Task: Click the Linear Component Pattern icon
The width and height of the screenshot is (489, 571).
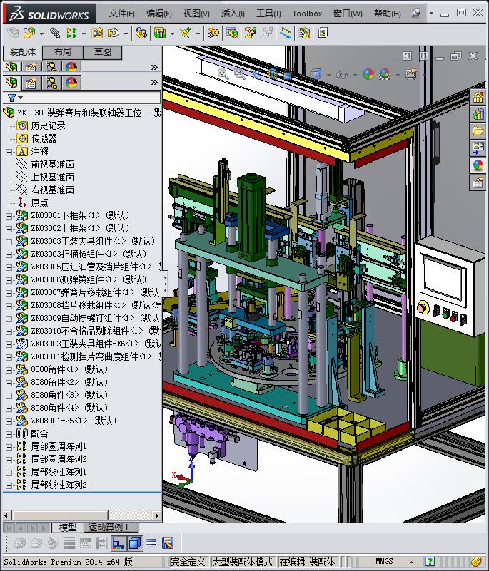Action: [71, 33]
